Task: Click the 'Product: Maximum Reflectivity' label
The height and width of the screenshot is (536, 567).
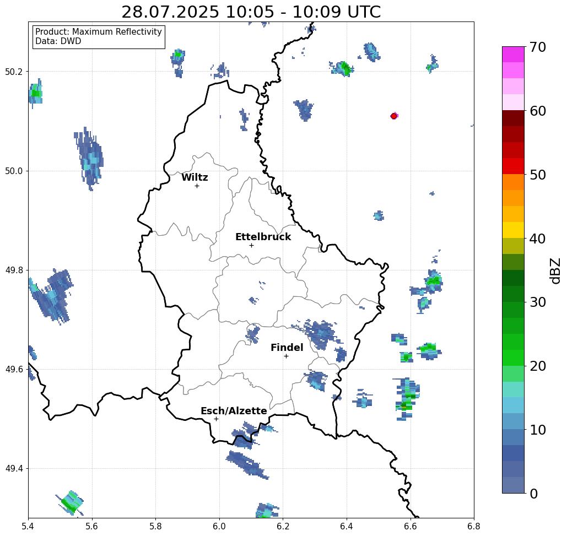Action: [x=98, y=32]
